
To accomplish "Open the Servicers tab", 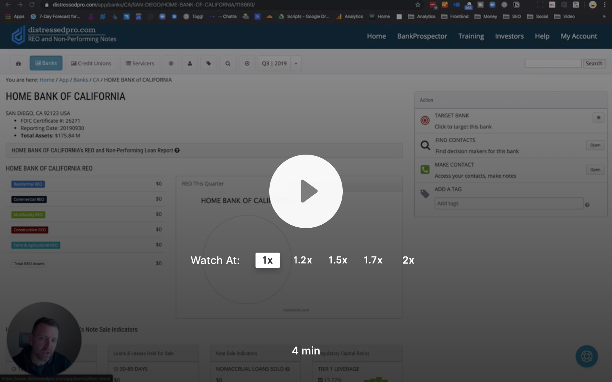I will click(140, 64).
